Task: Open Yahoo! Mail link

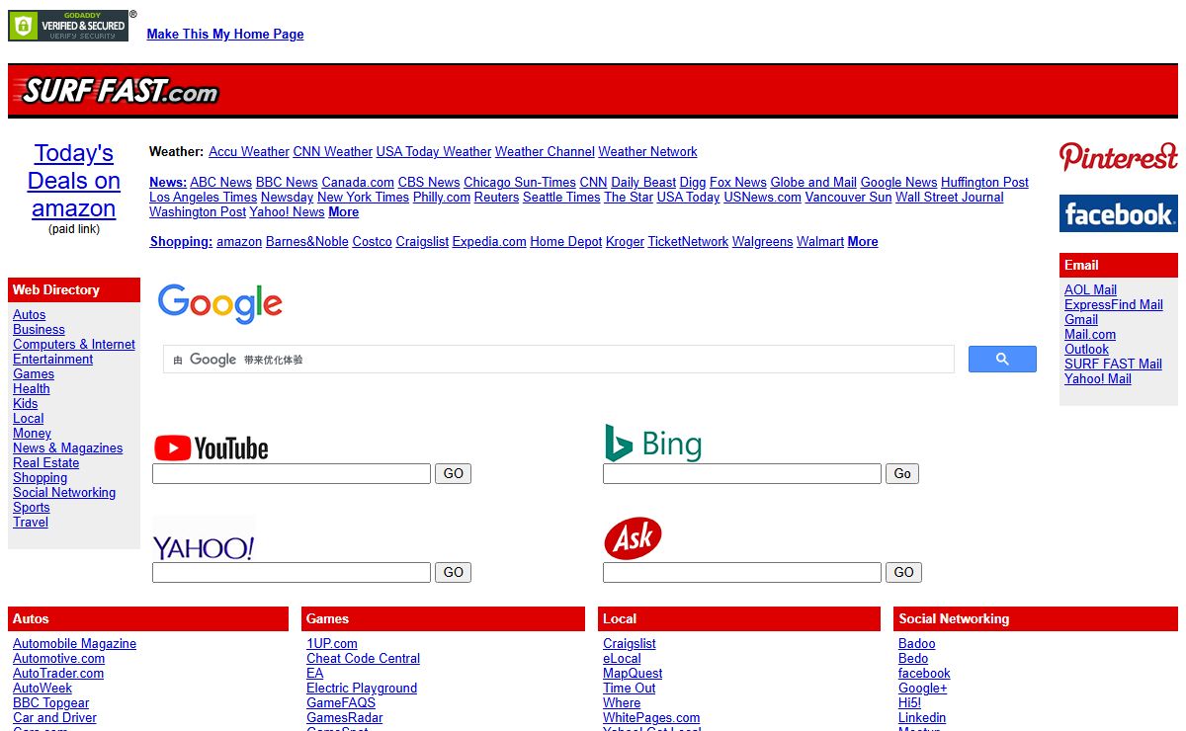Action: 1098,379
